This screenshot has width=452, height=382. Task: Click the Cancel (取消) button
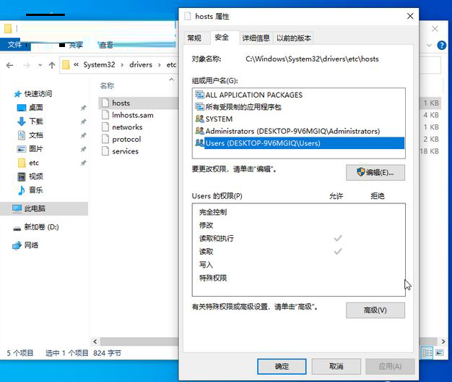tap(336, 366)
